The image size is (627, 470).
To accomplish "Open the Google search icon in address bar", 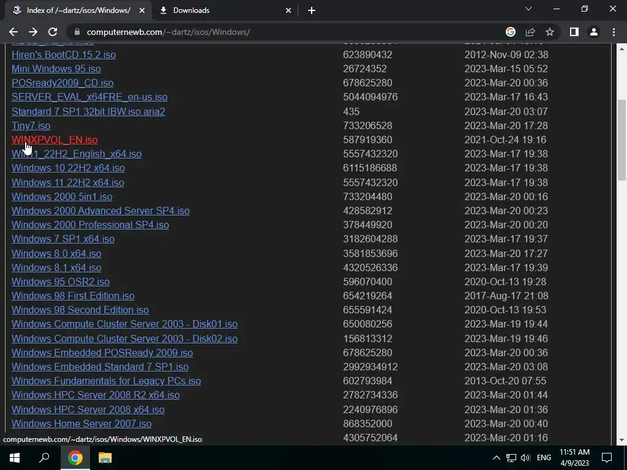I will click(511, 32).
